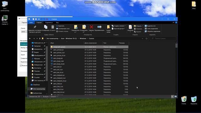Select file aero_helpsel.cur

(89, 75)
